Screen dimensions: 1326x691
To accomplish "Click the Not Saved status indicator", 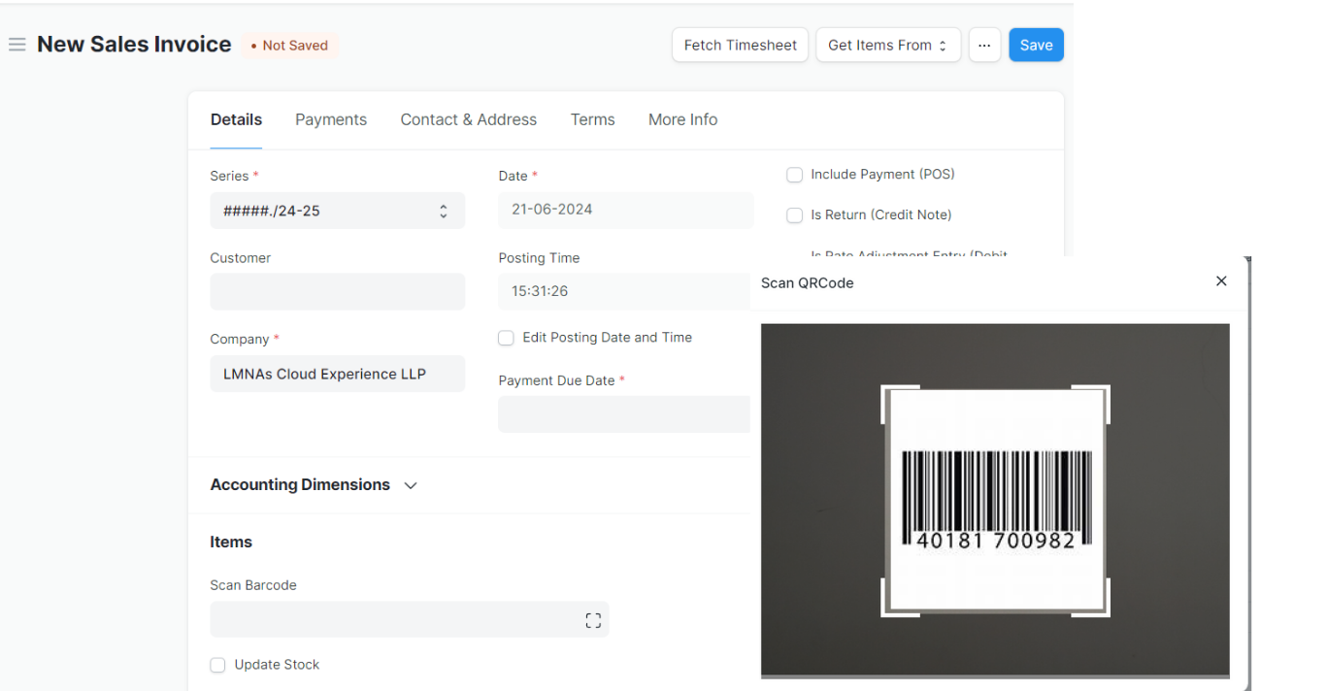I will point(289,46).
